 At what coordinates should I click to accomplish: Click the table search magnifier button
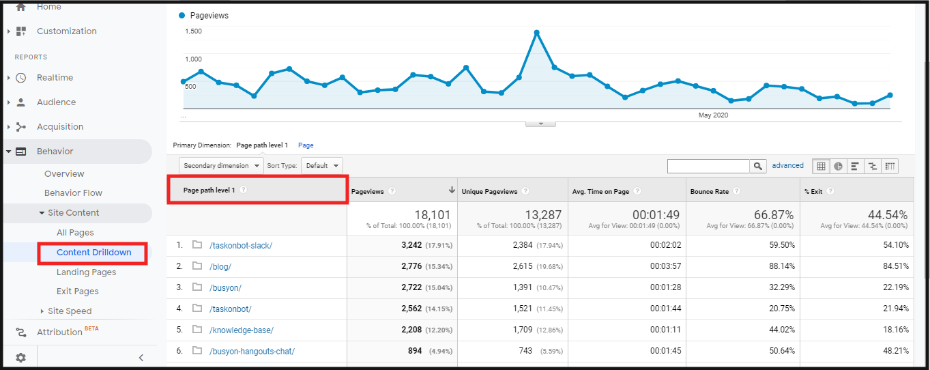(x=758, y=166)
